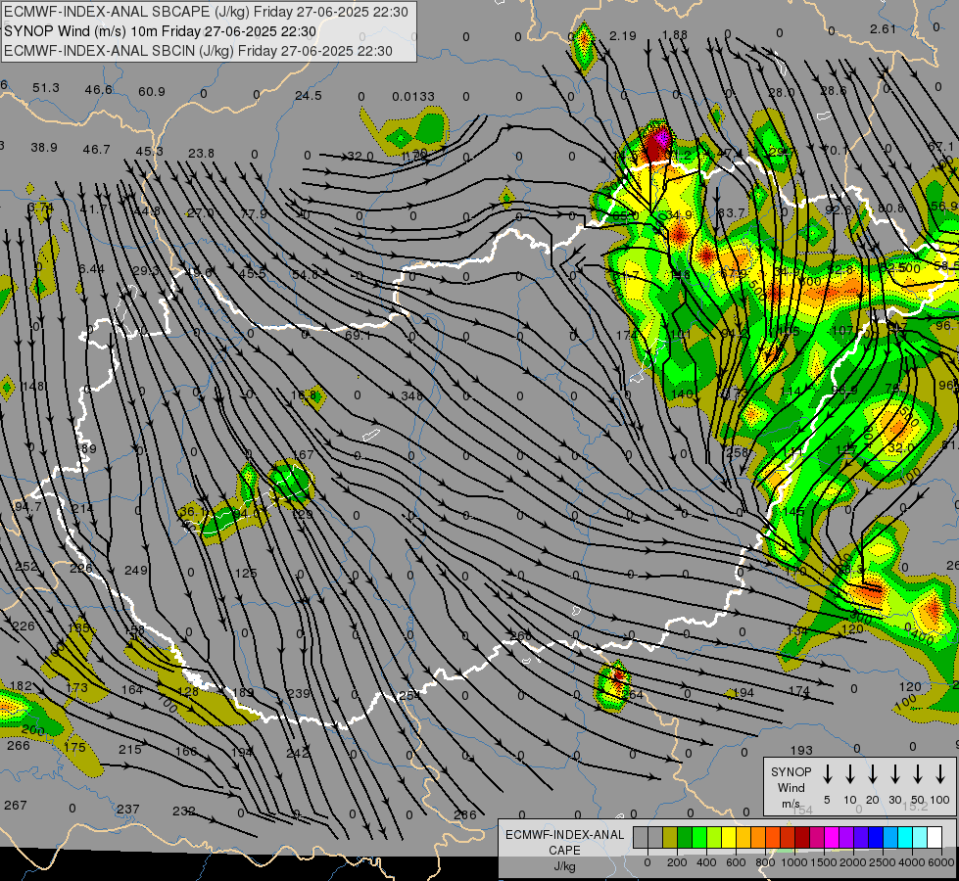Viewport: 959px width, 881px height.
Task: Click the map value '94.7'
Action: click(x=28, y=506)
